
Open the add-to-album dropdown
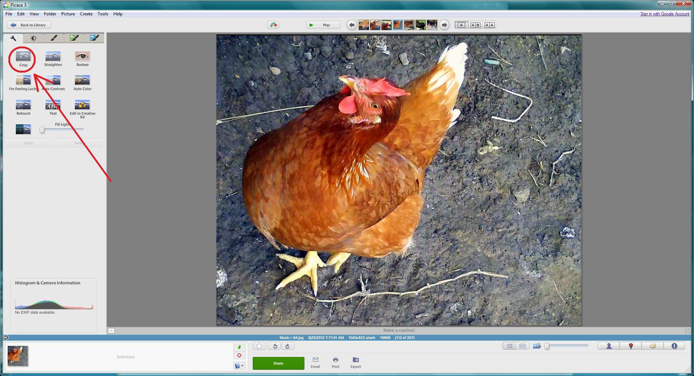pos(239,366)
